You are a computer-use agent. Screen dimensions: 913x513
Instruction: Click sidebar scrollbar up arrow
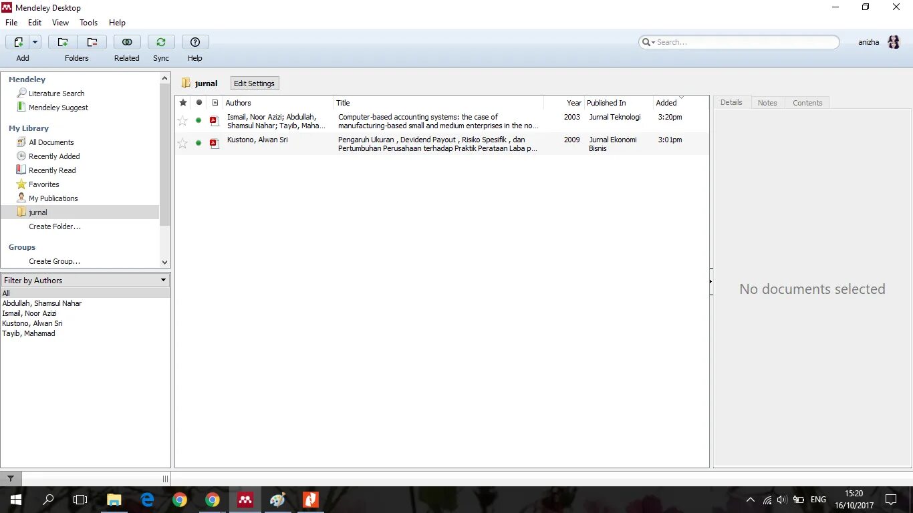(x=165, y=79)
